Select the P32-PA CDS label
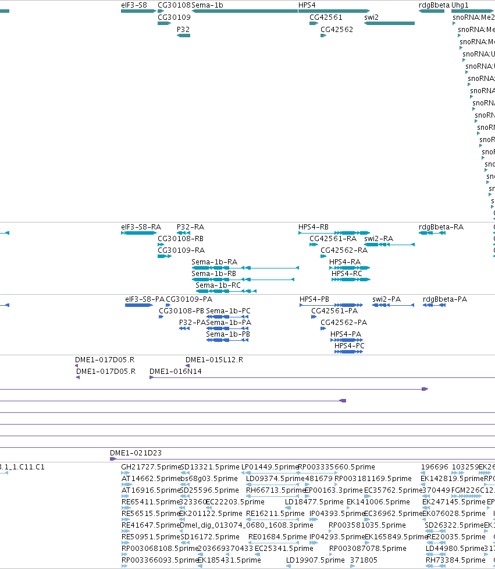The height and width of the screenshot is (569, 495). pos(193,323)
